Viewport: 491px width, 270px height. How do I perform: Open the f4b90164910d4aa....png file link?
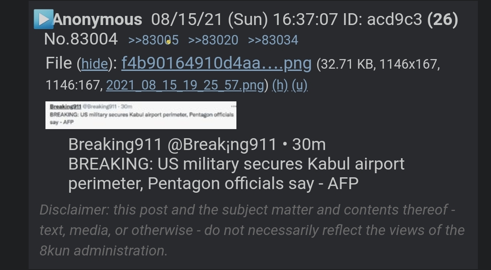tap(216, 63)
